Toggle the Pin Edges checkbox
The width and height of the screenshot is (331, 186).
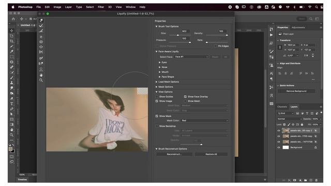pyautogui.click(x=216, y=46)
